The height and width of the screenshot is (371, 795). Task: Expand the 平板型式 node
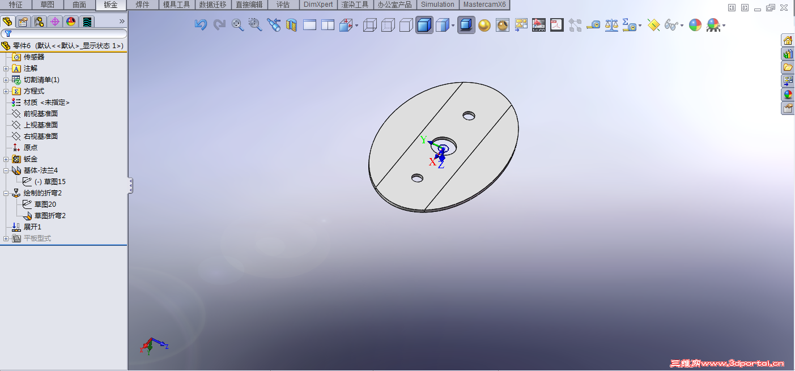6,238
